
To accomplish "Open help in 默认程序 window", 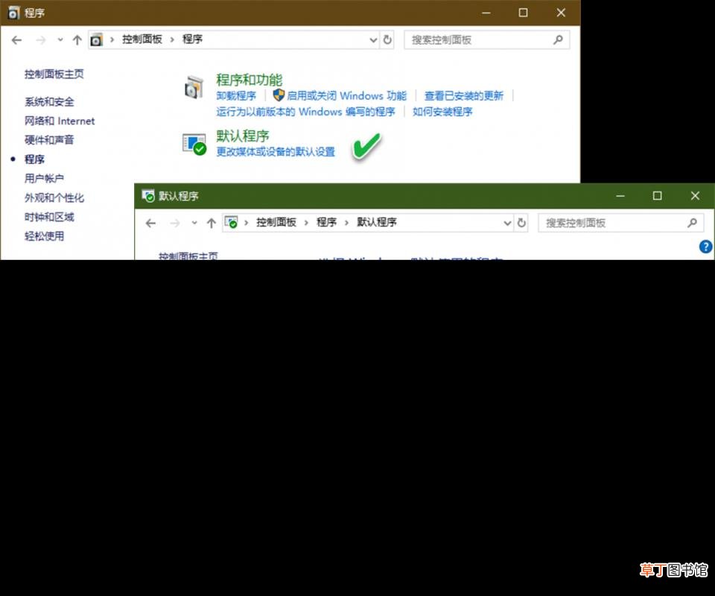I will [x=705, y=247].
